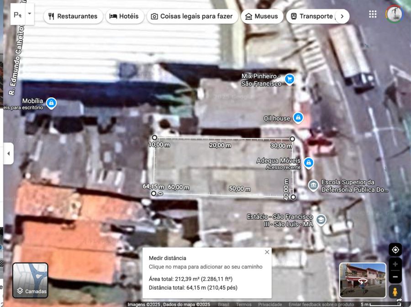Click the Estácio São Francisco school marker
This screenshot has height=307, width=411.
(321, 220)
